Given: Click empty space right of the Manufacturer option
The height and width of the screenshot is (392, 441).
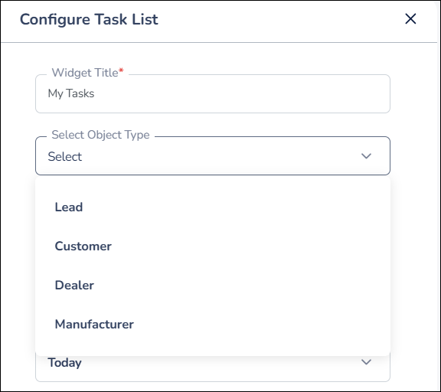Looking at the screenshot, I should click(262, 324).
